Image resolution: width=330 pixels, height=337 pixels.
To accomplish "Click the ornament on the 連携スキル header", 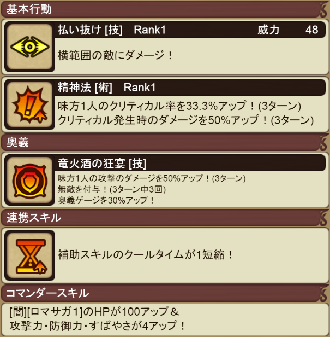I will pyautogui.click(x=323, y=218).
